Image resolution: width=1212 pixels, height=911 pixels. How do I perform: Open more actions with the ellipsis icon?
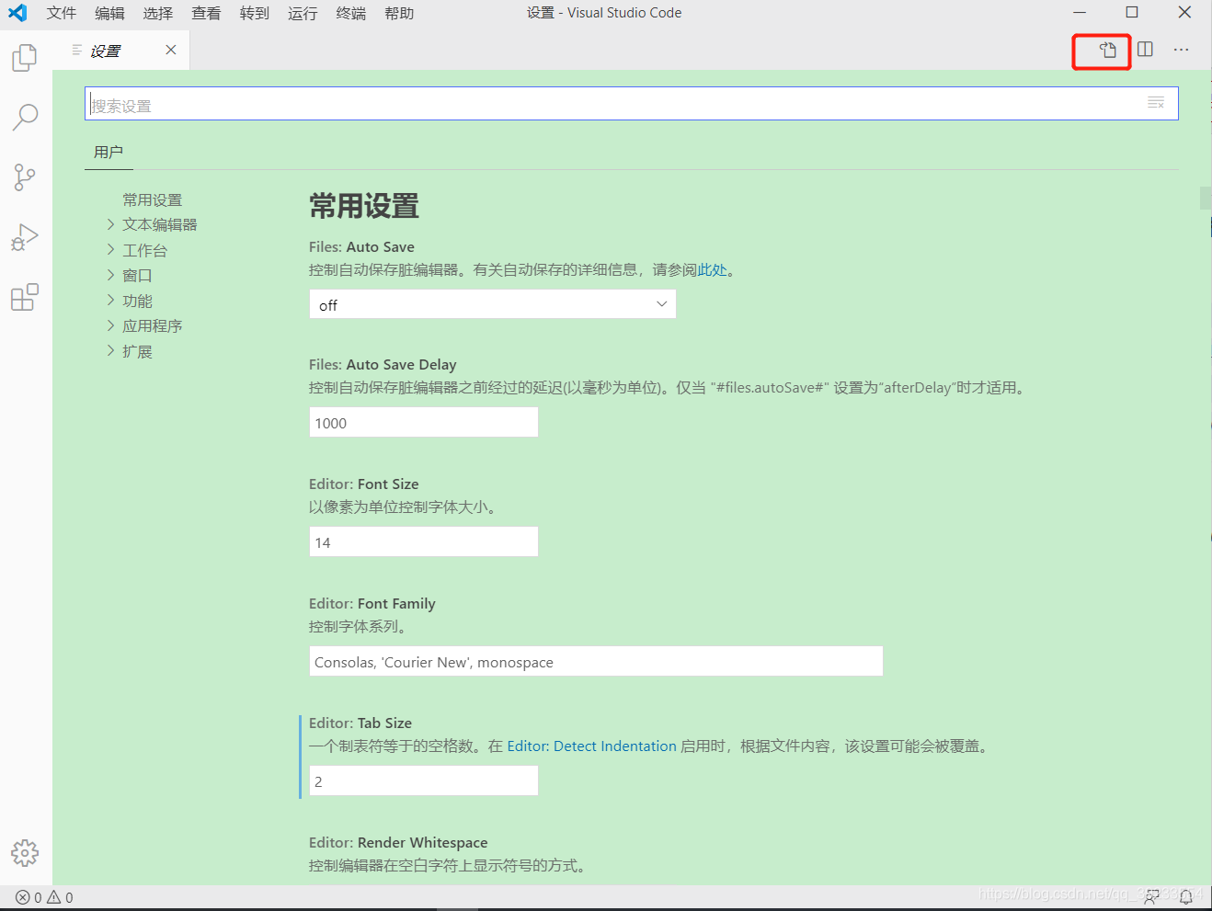pyautogui.click(x=1181, y=50)
